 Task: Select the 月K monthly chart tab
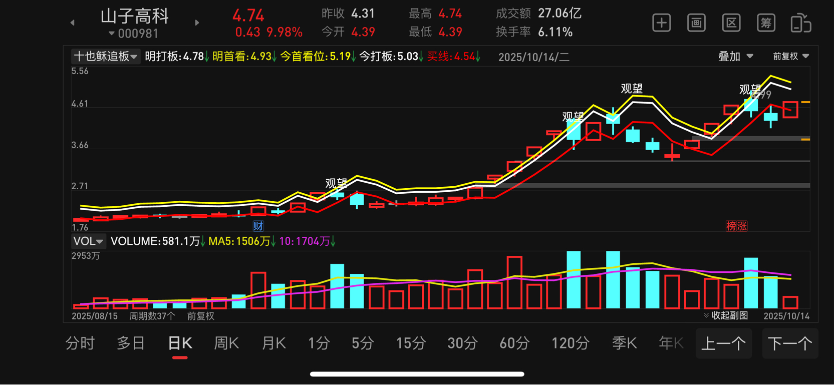(x=273, y=343)
